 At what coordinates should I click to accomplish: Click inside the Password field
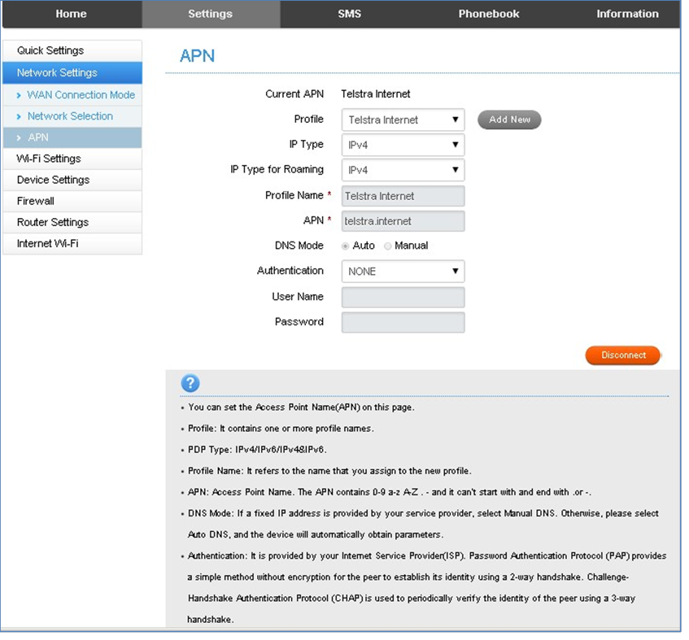403,322
